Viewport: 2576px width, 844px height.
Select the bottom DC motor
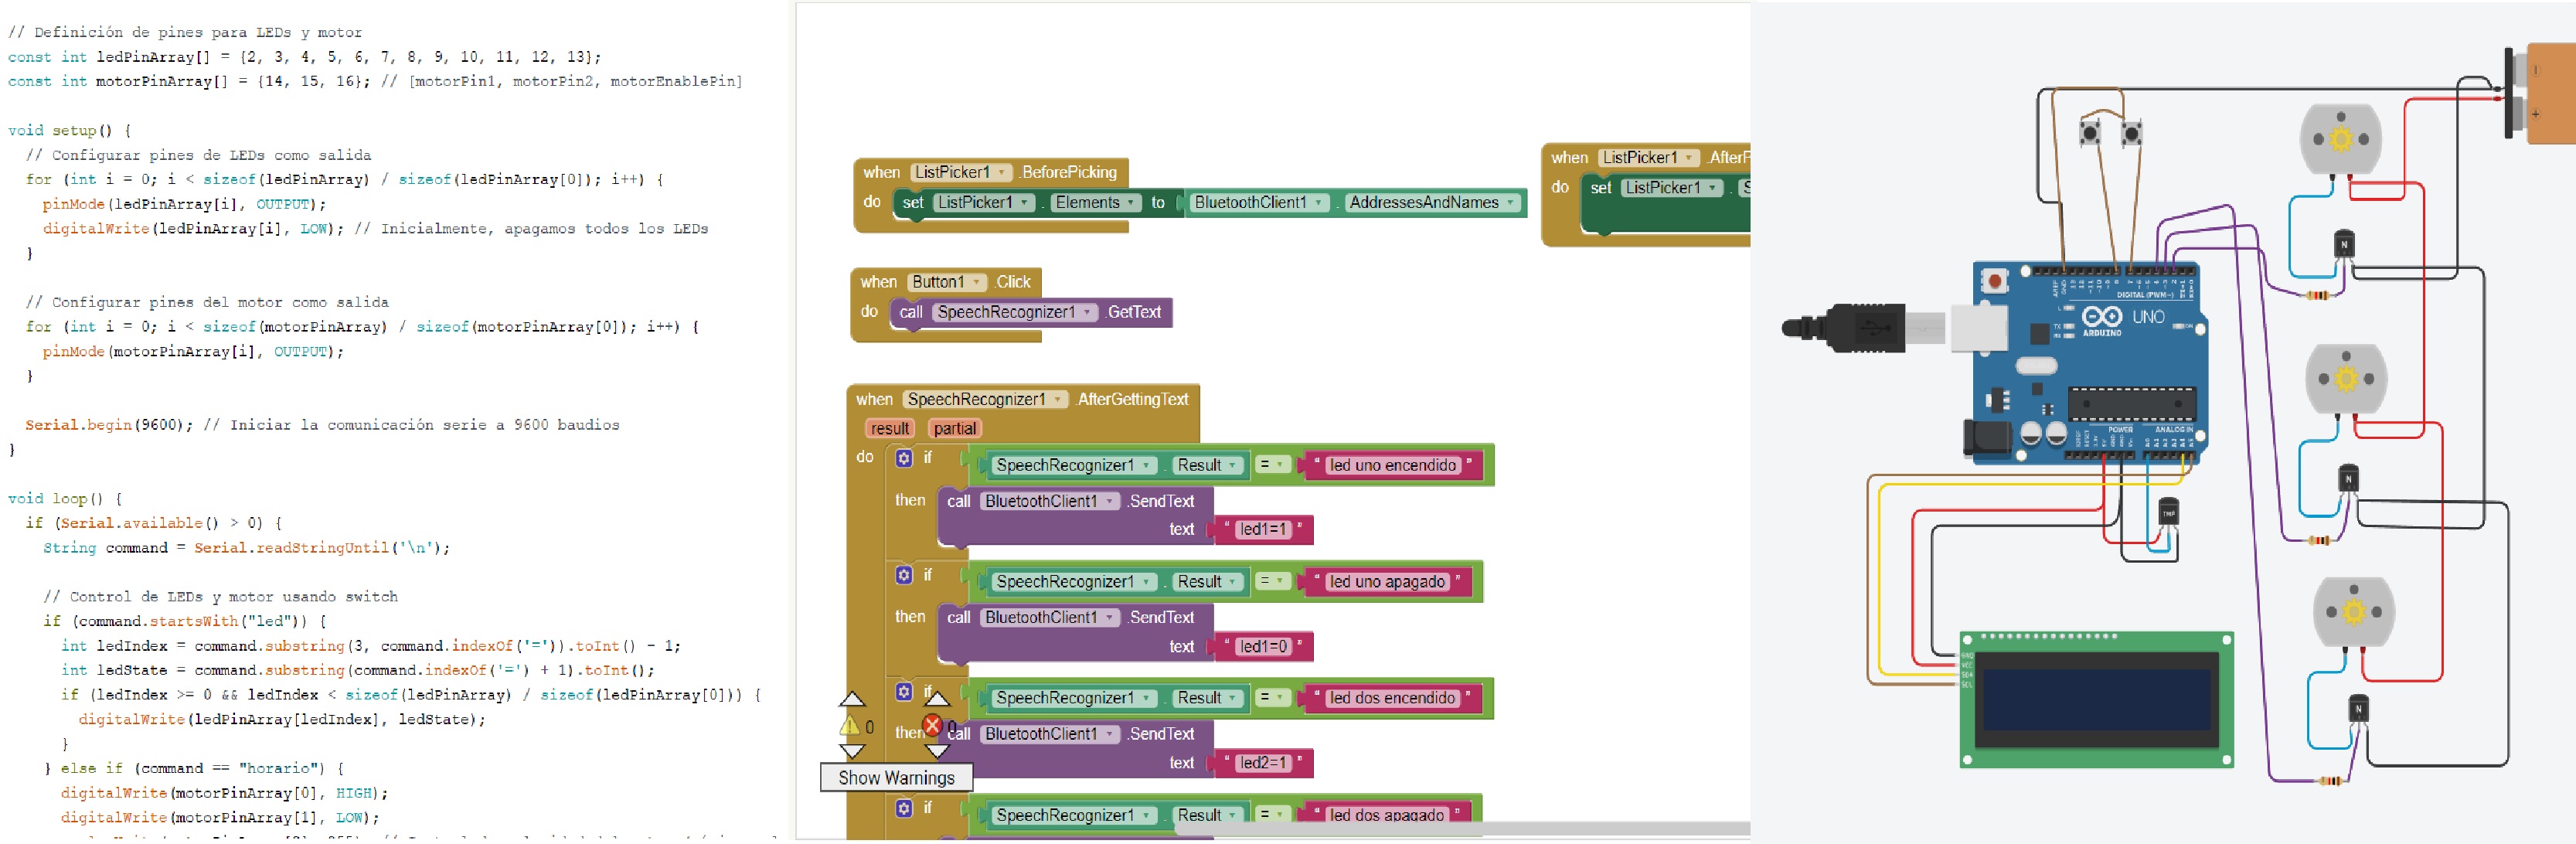2354,612
